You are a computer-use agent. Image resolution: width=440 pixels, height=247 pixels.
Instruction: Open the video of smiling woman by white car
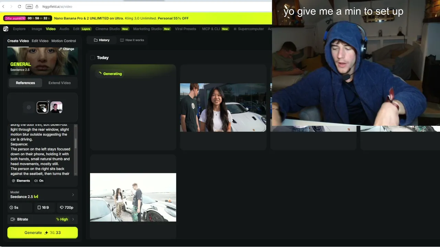click(223, 107)
